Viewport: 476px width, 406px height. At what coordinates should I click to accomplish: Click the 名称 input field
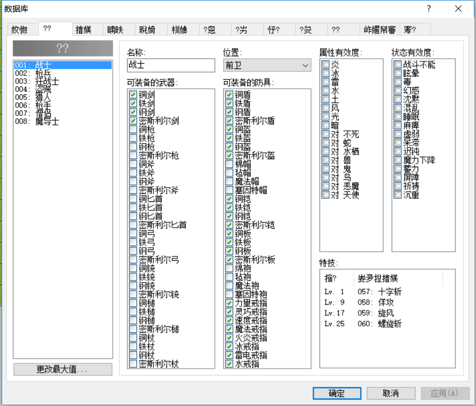pyautogui.click(x=171, y=65)
